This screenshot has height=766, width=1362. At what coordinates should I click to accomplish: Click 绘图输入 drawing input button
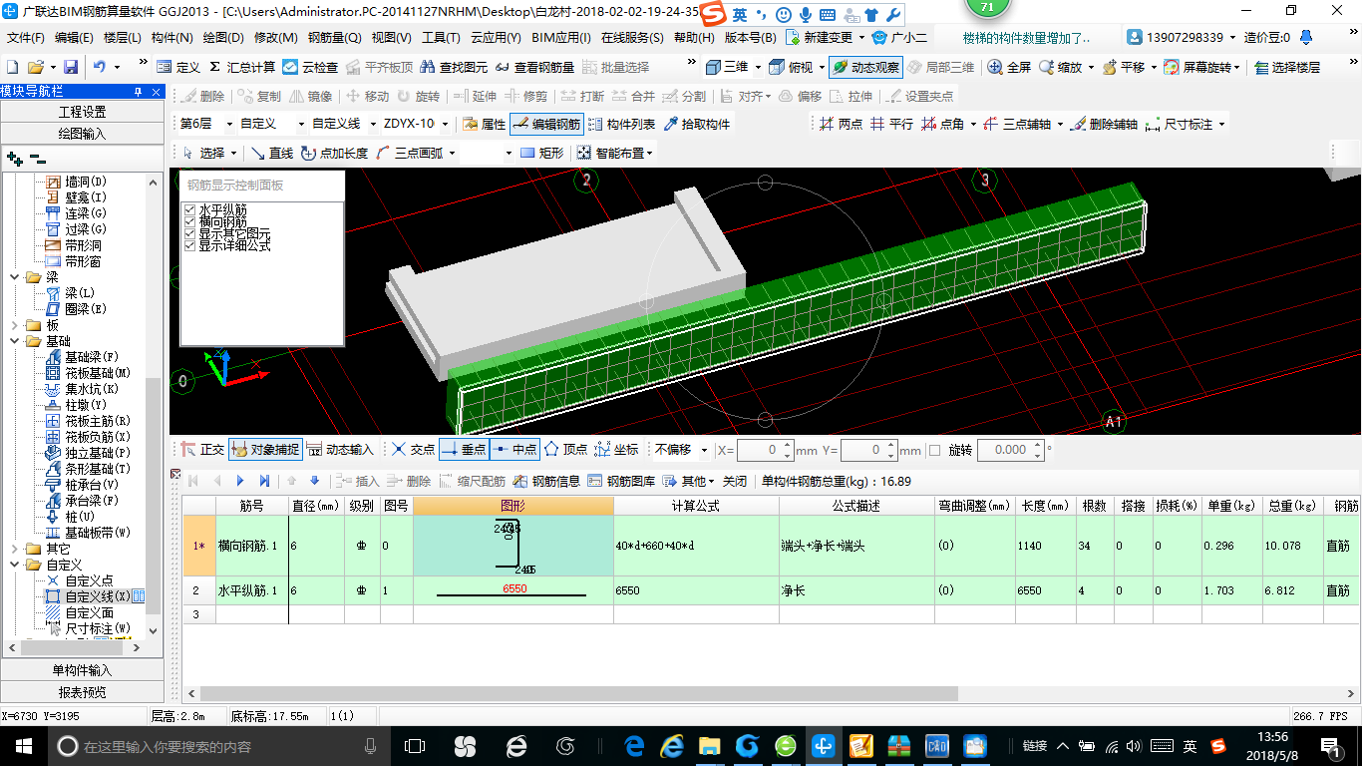pyautogui.click(x=82, y=133)
